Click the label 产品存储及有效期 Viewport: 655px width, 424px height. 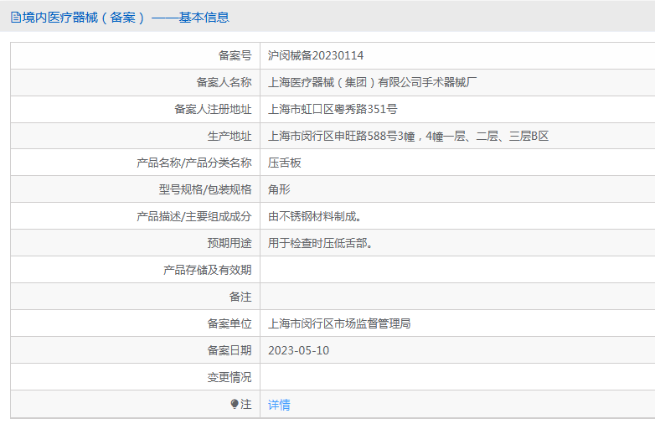pyautogui.click(x=207, y=270)
